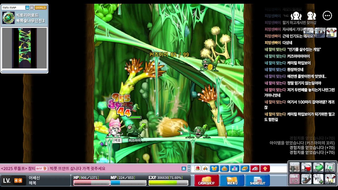Open the MENU button

tap(232, 180)
